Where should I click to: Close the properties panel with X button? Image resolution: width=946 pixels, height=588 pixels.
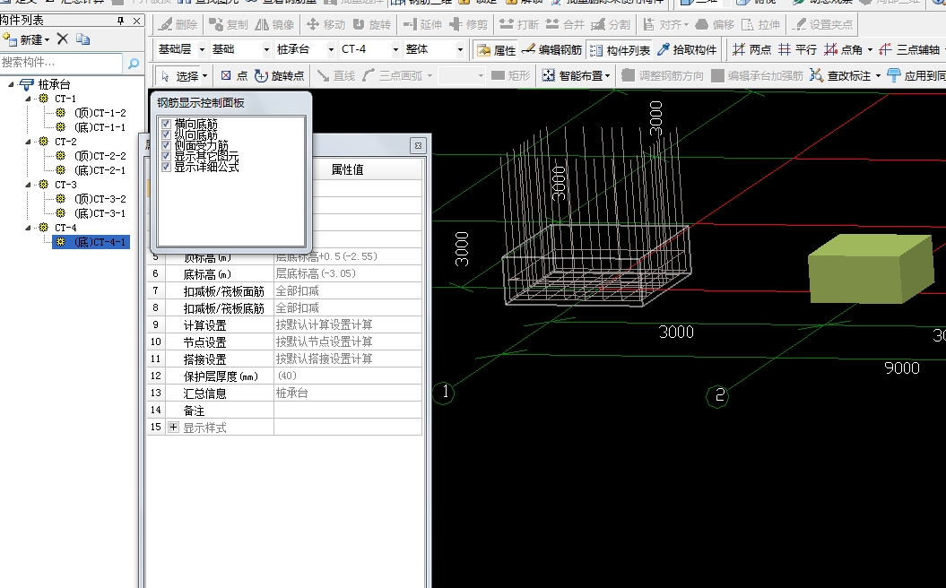(418, 145)
